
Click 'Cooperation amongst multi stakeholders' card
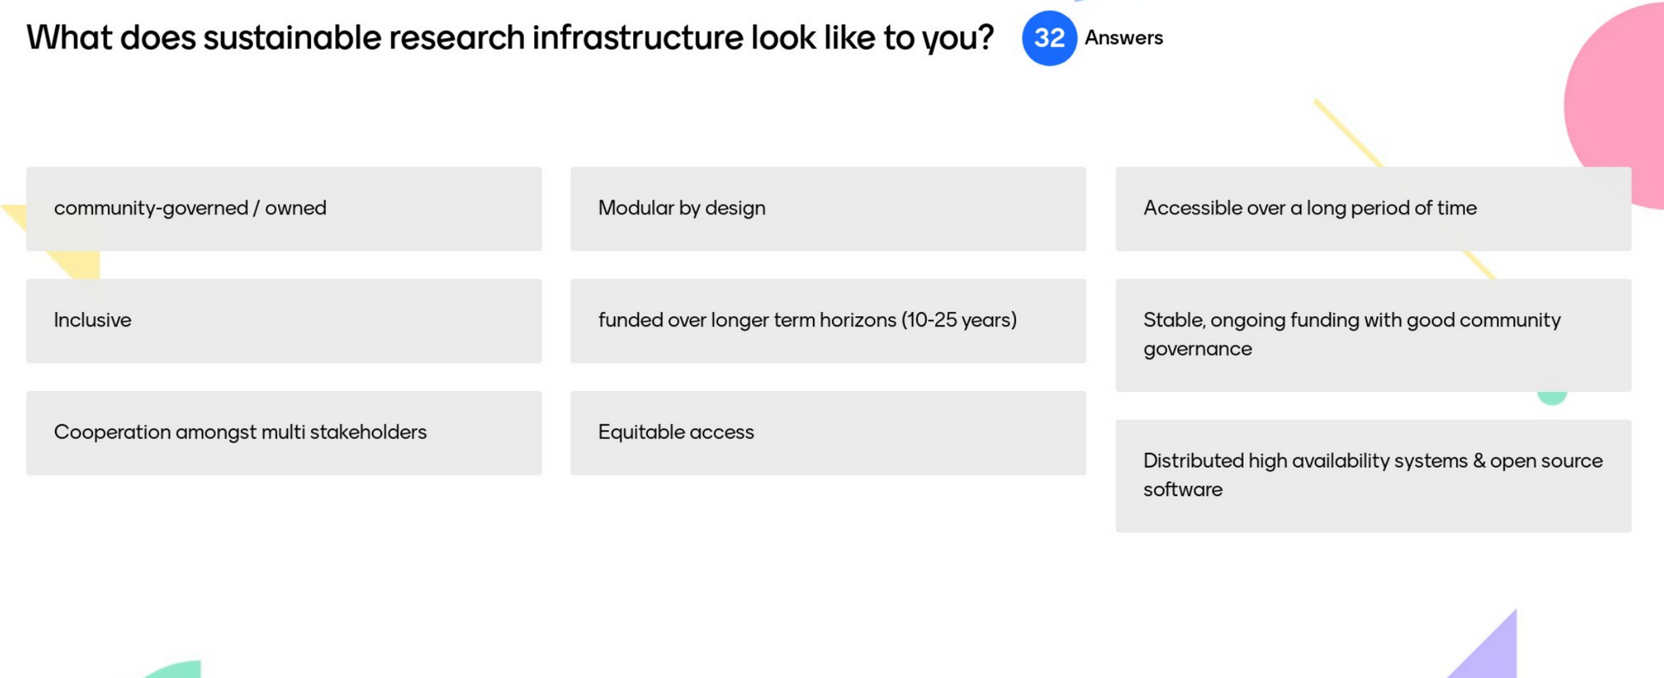[284, 433]
